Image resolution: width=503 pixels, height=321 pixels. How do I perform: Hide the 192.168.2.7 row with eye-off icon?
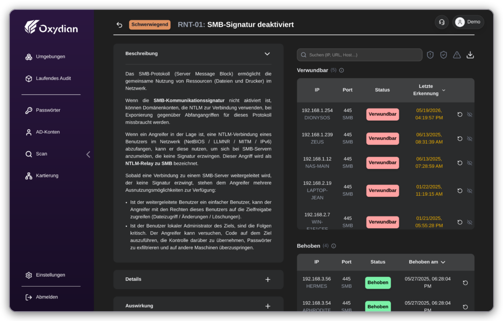(x=470, y=222)
